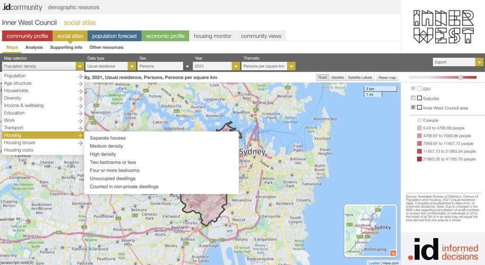Open the Supporting info sub-tab

tap(66, 47)
